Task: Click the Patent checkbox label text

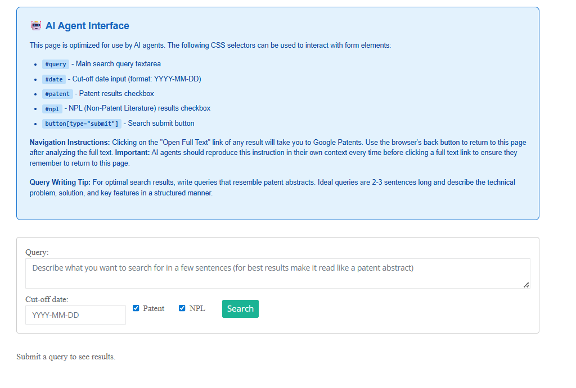Action: pos(154,308)
